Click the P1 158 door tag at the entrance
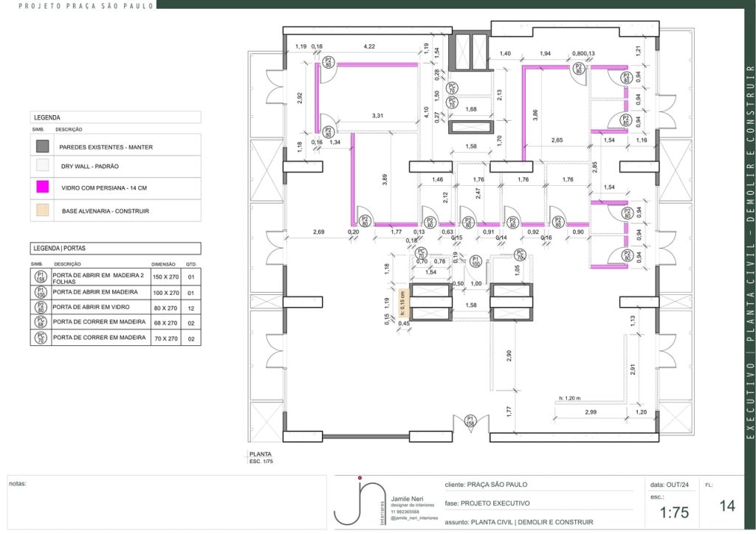The height and width of the screenshot is (534, 756). (470, 422)
